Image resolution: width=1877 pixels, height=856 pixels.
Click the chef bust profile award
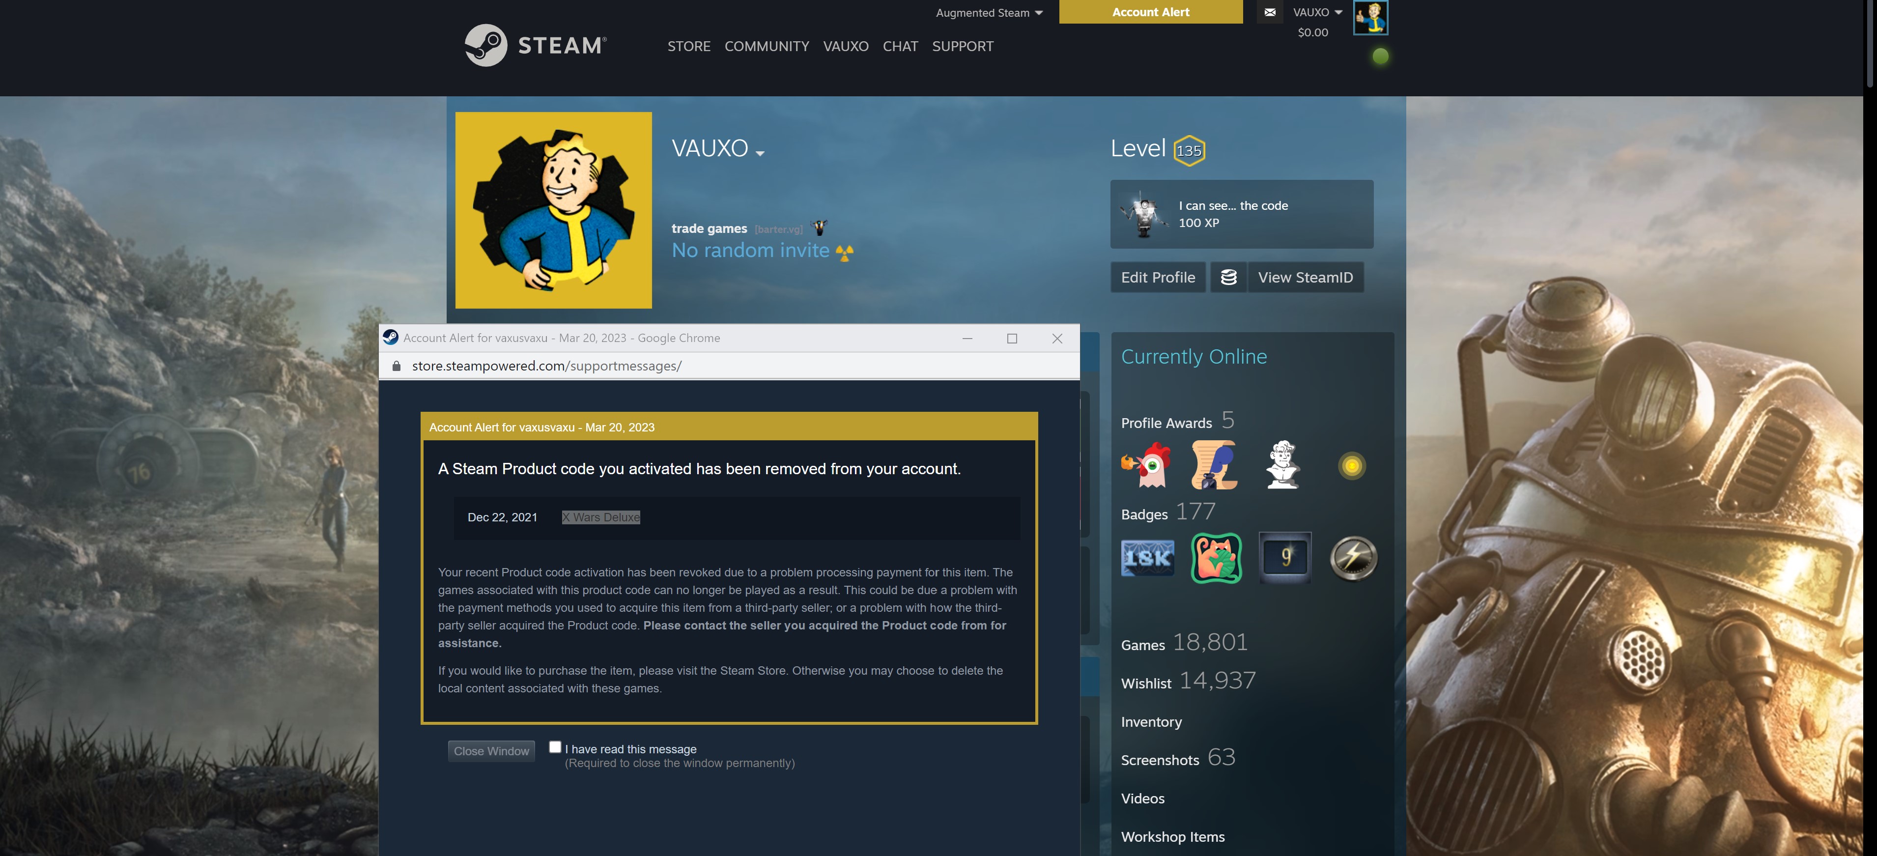tap(1282, 465)
